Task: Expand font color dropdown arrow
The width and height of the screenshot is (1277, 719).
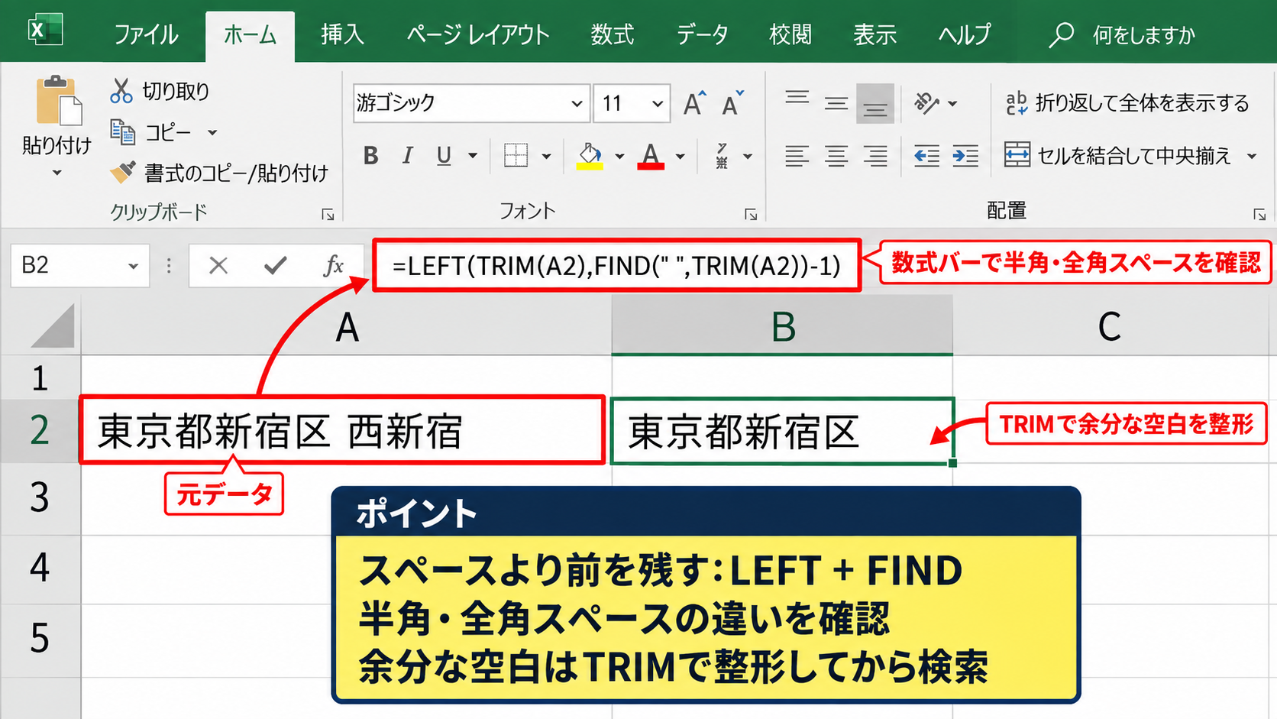Action: click(680, 156)
